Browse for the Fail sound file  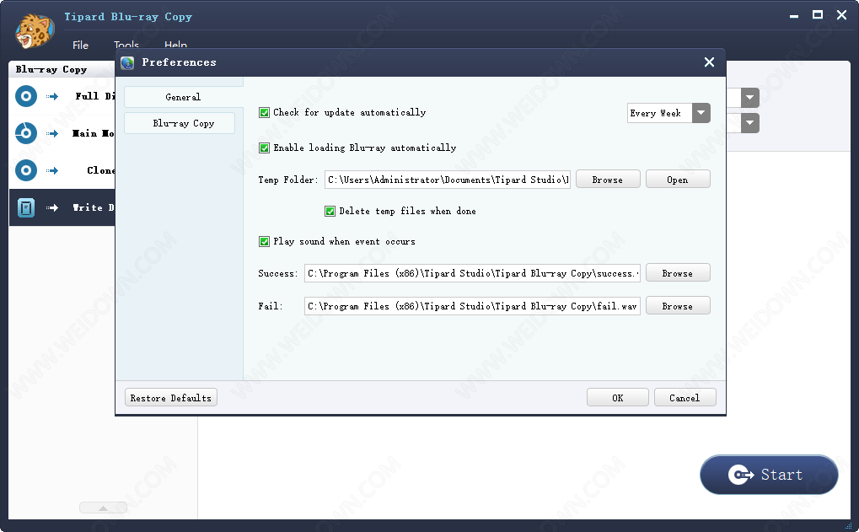[678, 306]
